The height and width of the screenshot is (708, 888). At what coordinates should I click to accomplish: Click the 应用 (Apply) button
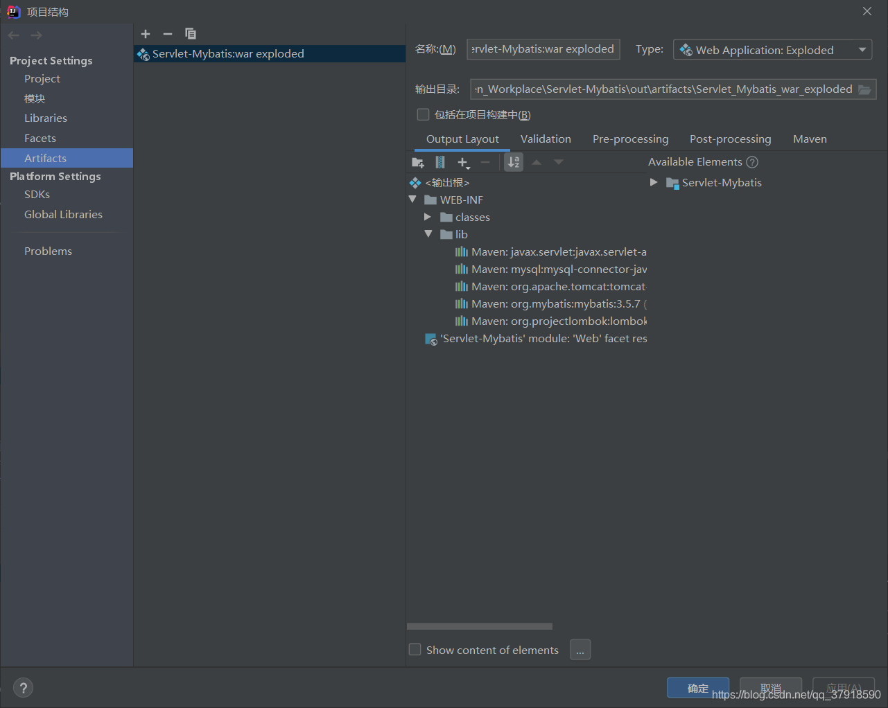[x=844, y=688]
